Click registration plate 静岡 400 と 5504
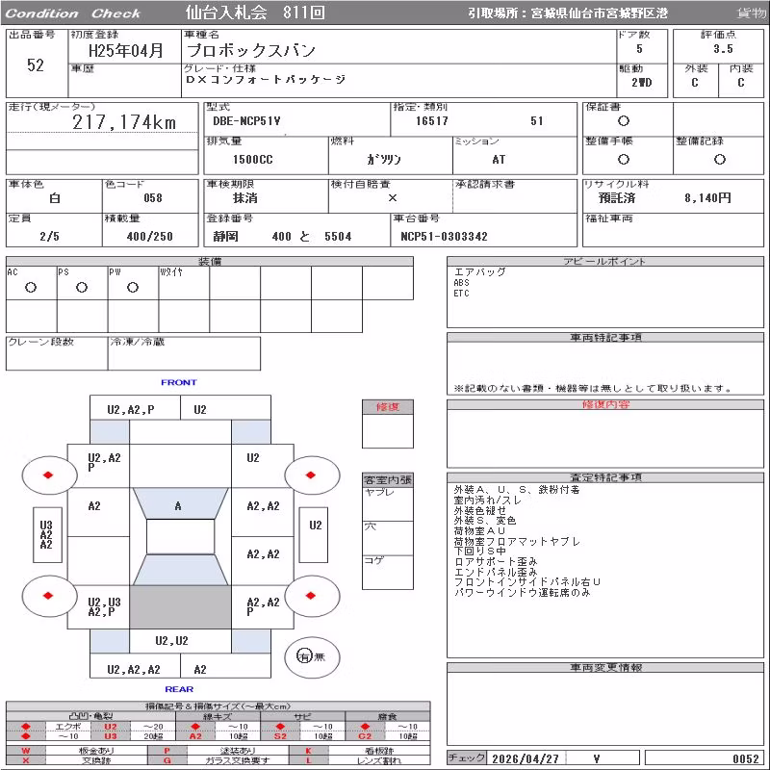770x770 pixels. [x=282, y=236]
